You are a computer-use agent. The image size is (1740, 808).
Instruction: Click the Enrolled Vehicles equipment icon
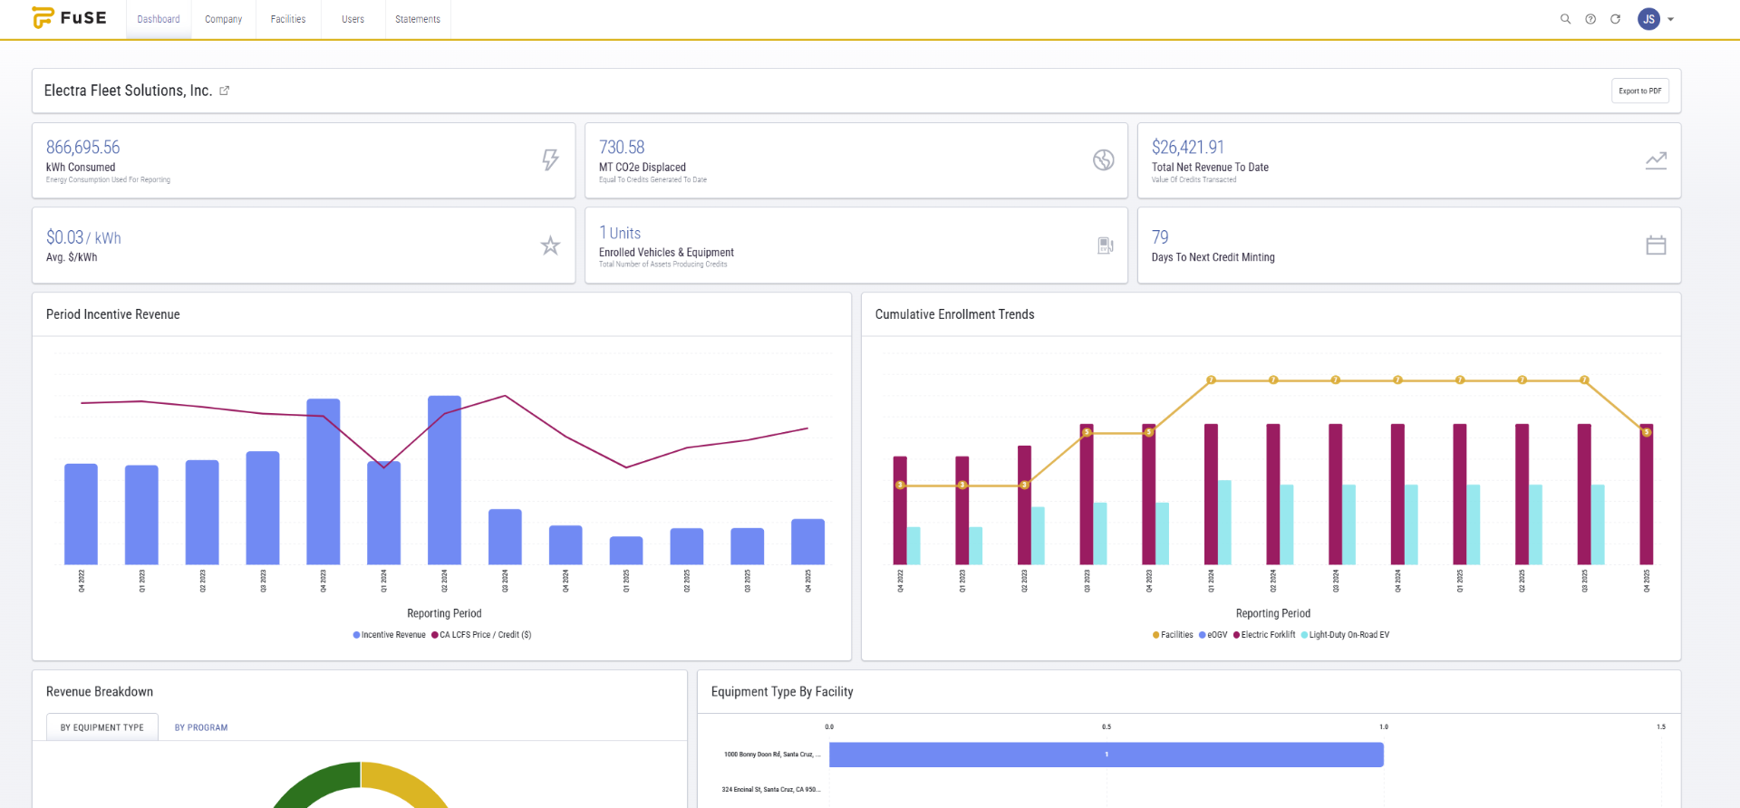coord(1105,245)
